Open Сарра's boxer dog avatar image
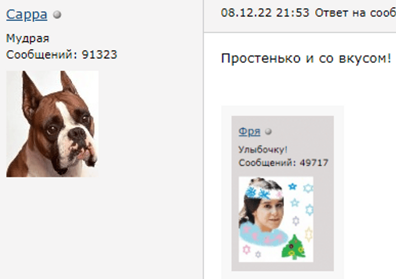This screenshot has height=279, width=396. 52,124
